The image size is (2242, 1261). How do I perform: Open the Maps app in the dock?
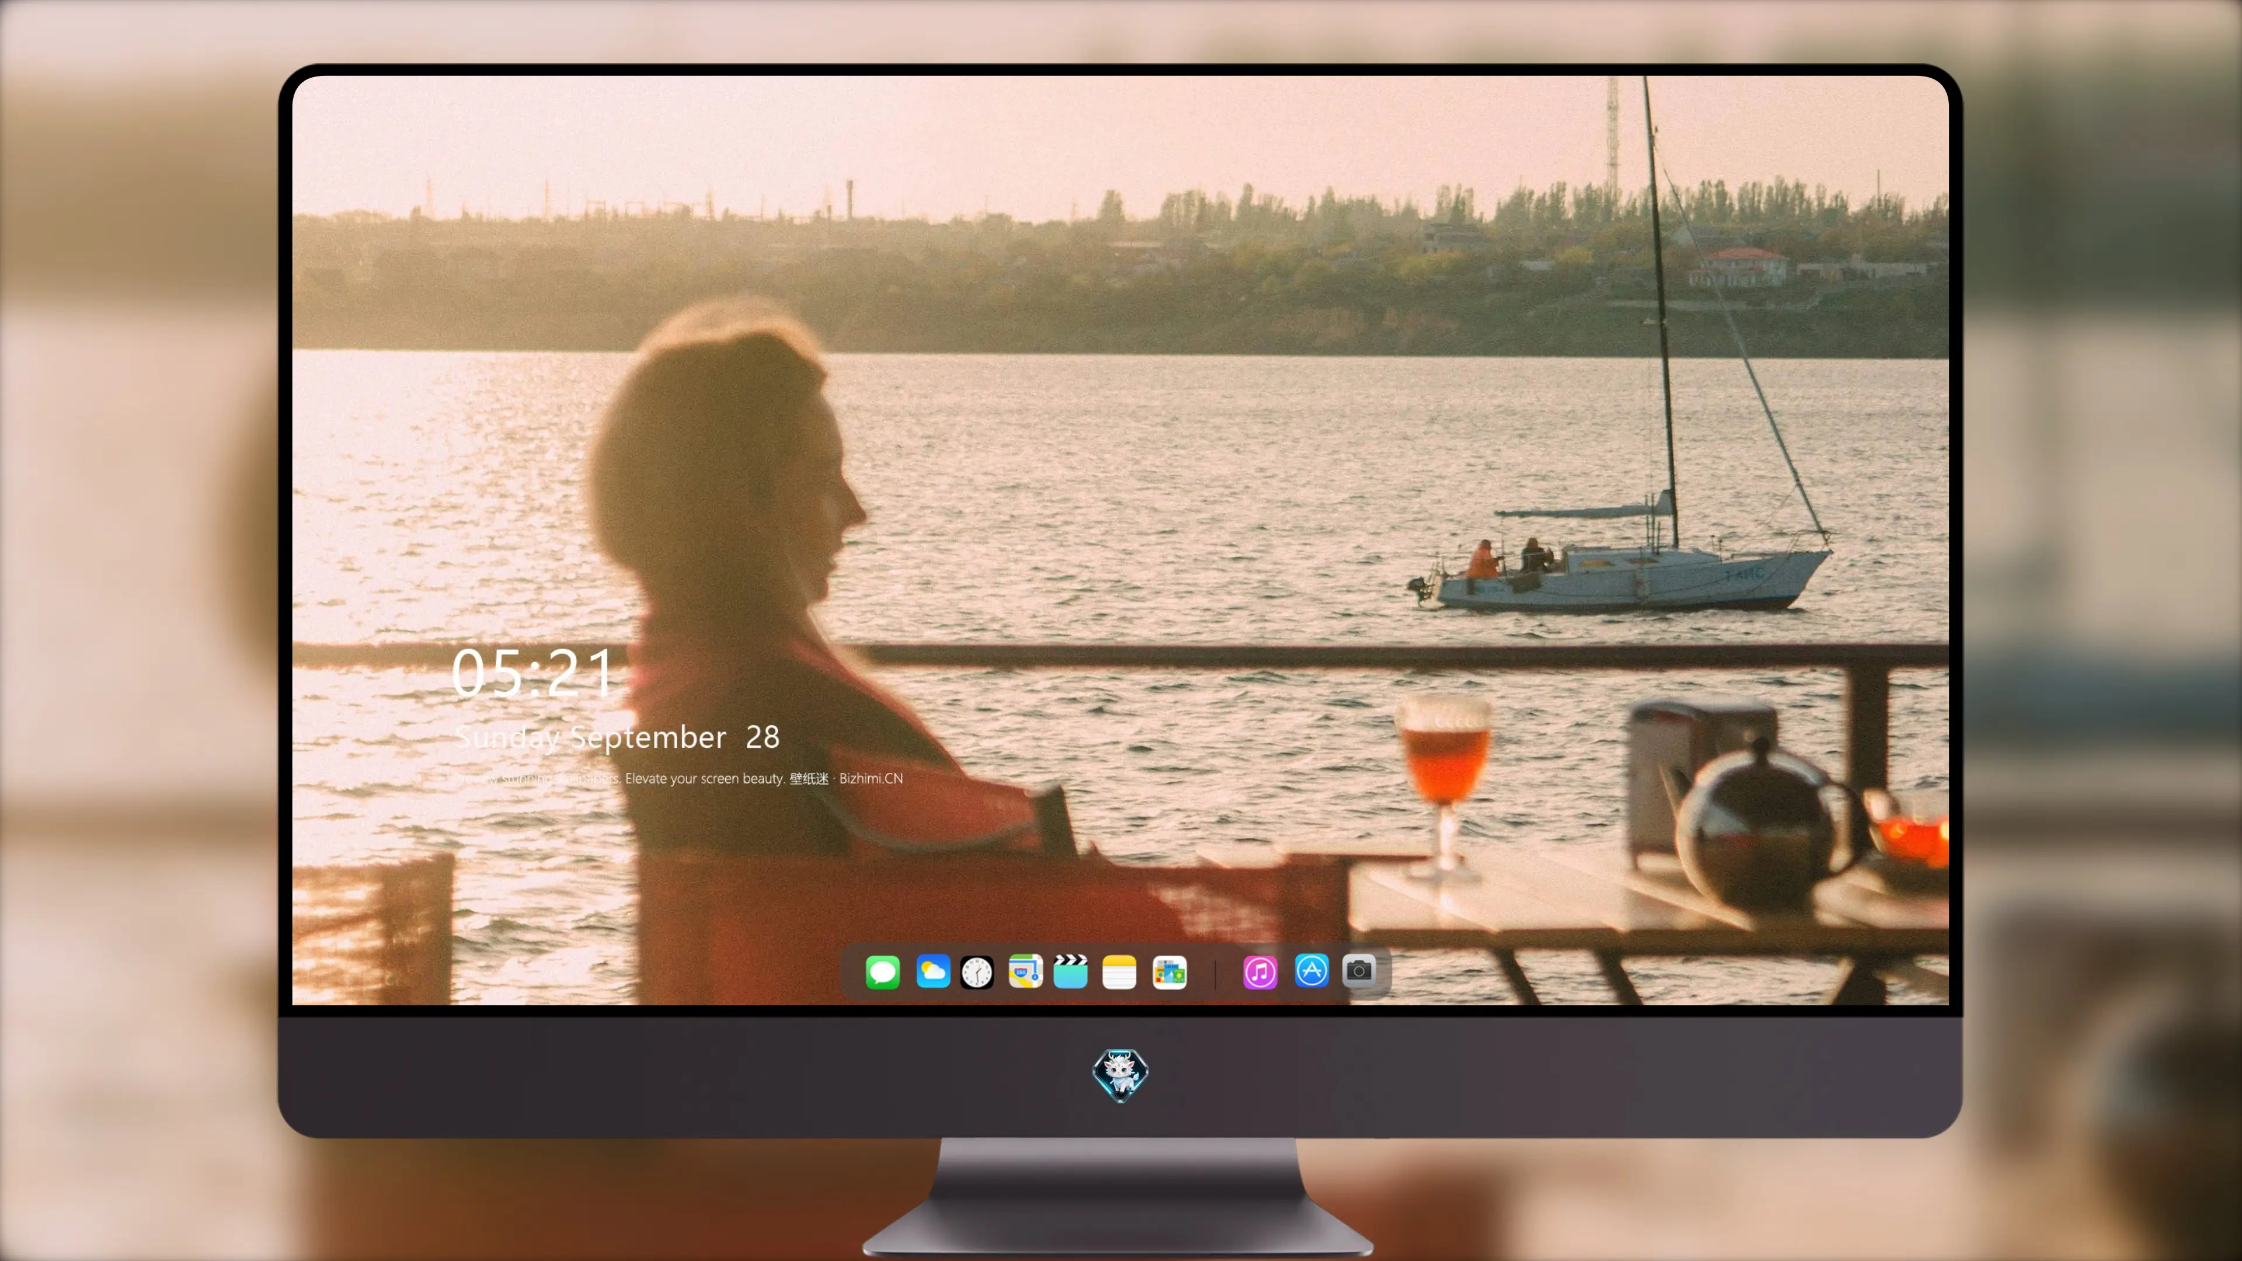[x=1025, y=971]
